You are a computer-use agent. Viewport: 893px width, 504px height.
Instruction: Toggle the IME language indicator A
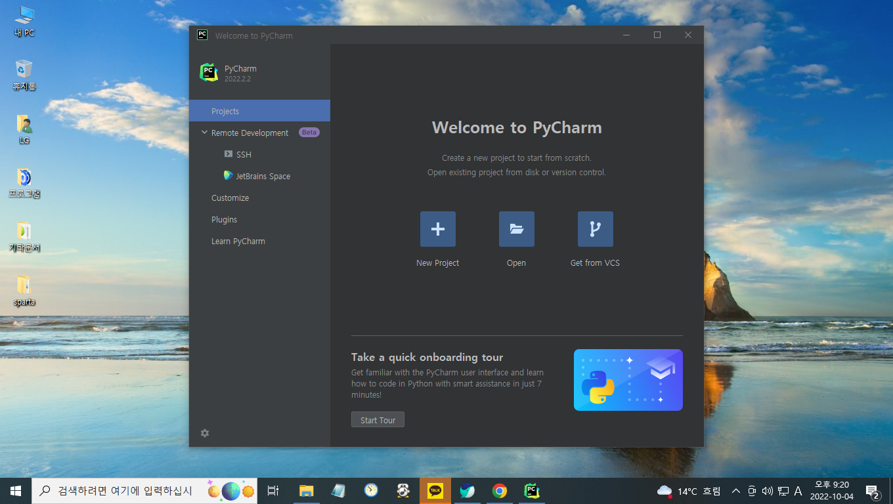(x=798, y=491)
